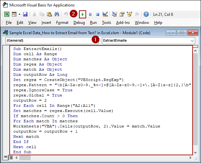201x163 pixels.
Task: Click the 'Dim outputRow As Long' line
Action: (x=40, y=75)
